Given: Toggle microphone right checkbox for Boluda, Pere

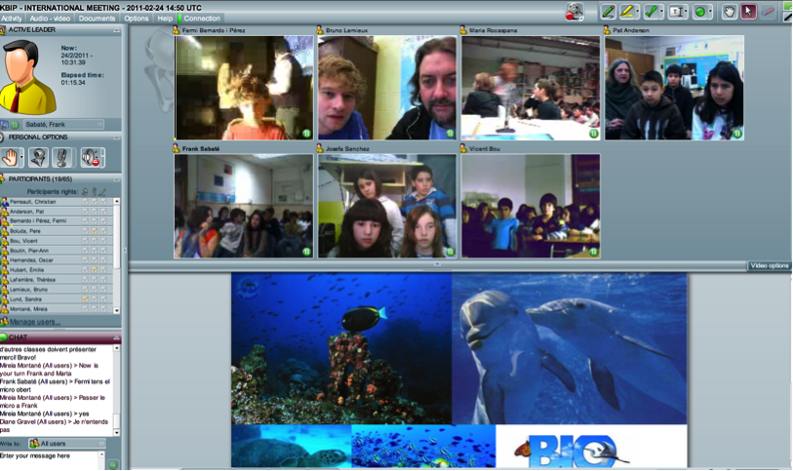Looking at the screenshot, I should pos(94,229).
